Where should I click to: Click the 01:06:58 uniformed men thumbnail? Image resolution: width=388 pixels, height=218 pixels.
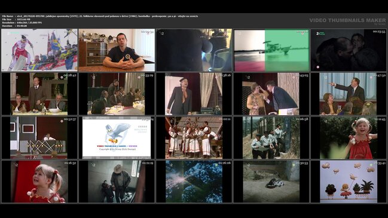(x=271, y=138)
